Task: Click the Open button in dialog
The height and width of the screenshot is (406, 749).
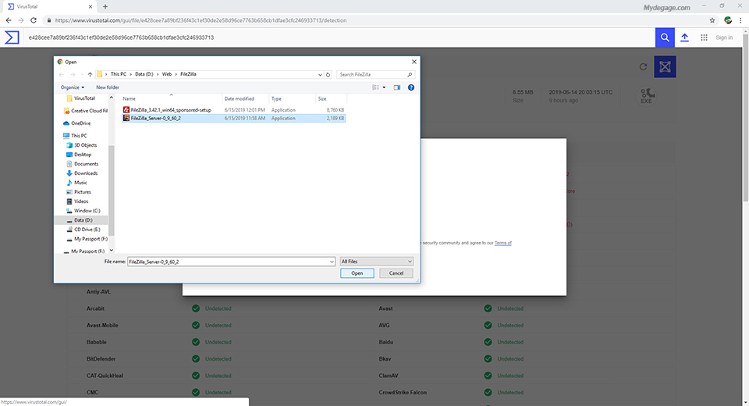Action: [x=357, y=273]
